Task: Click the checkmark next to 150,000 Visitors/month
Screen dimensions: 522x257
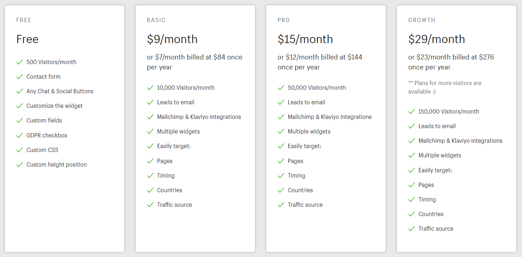Action: click(412, 111)
